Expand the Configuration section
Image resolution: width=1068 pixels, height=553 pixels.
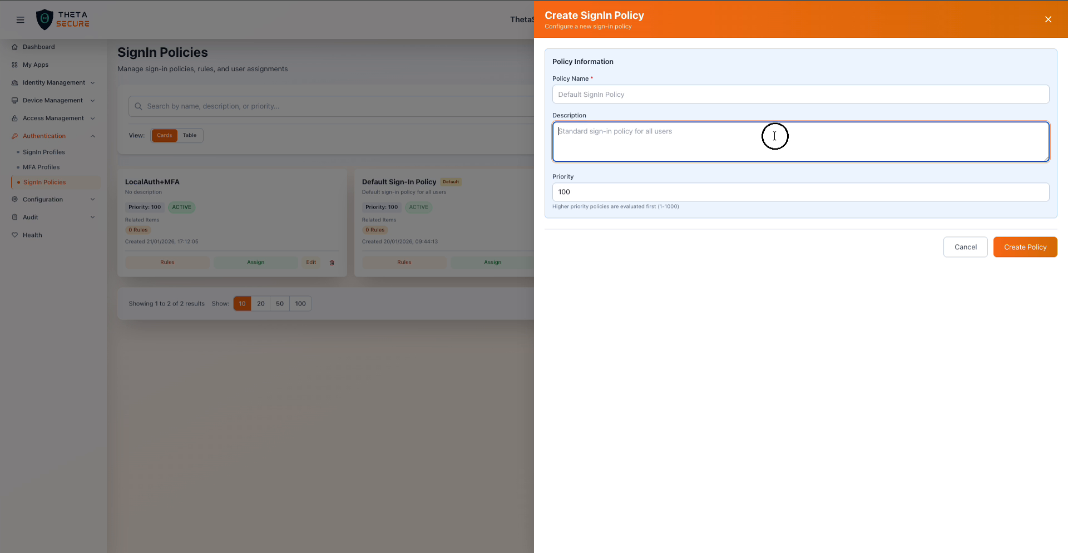click(92, 199)
